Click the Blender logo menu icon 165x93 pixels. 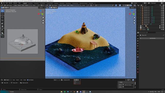(2, 3)
